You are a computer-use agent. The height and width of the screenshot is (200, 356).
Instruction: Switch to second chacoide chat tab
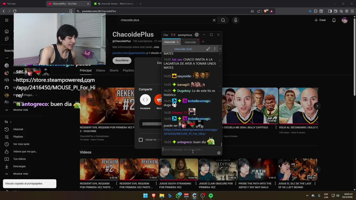[190, 42]
